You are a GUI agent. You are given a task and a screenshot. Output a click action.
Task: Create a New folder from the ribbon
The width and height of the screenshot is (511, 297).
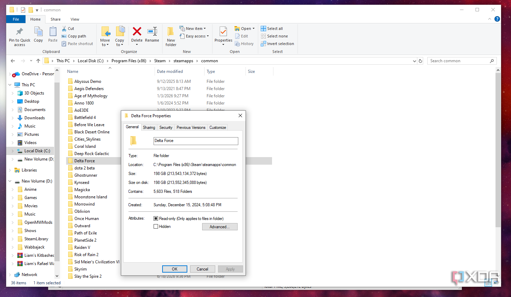171,36
